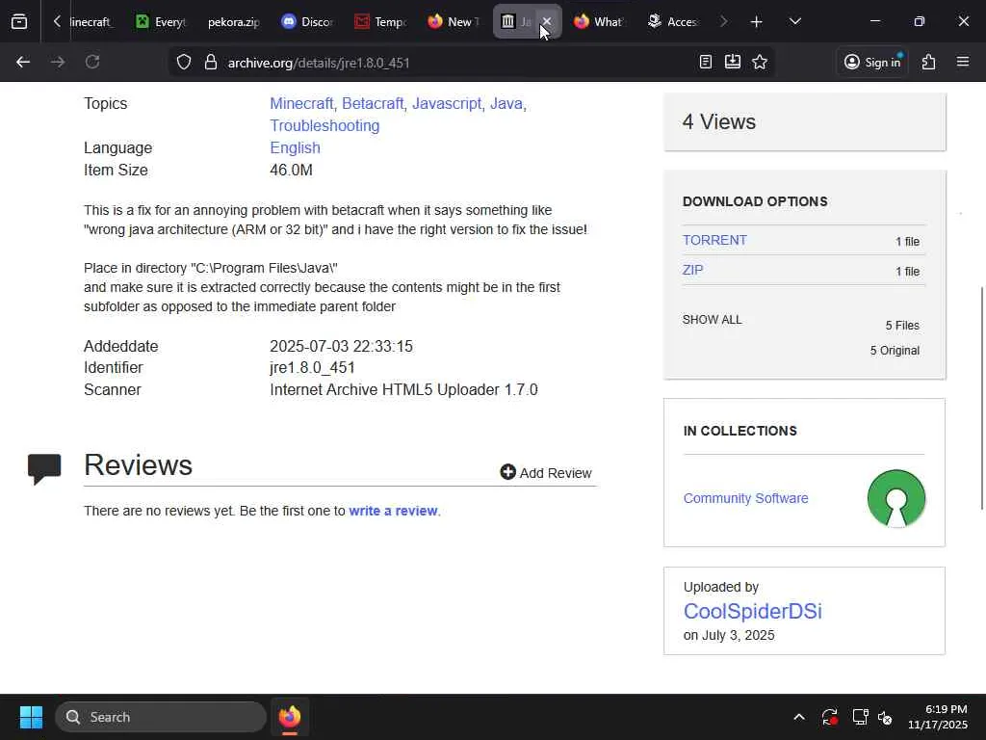Click the Item Size value 46.0M

pos(291,170)
